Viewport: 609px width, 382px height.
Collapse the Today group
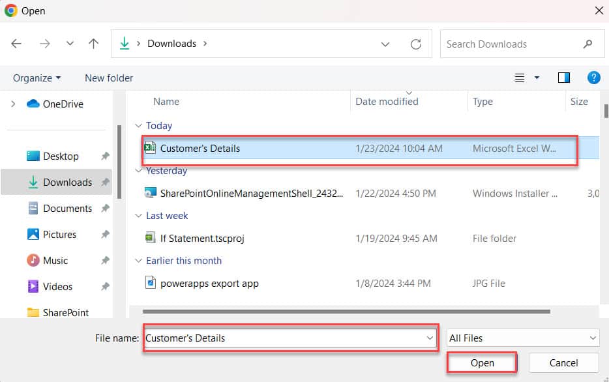[x=138, y=126]
